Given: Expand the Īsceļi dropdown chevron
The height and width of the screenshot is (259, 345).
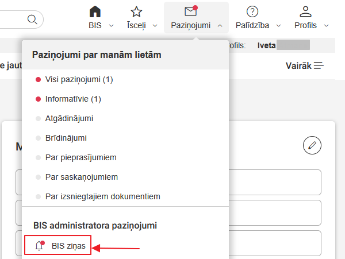Looking at the screenshot, I should [155, 26].
